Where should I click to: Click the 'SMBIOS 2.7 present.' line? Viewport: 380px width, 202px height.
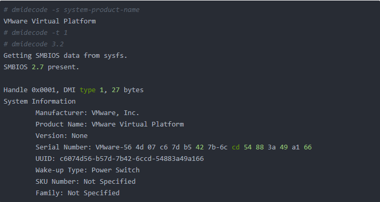[x=42, y=67]
